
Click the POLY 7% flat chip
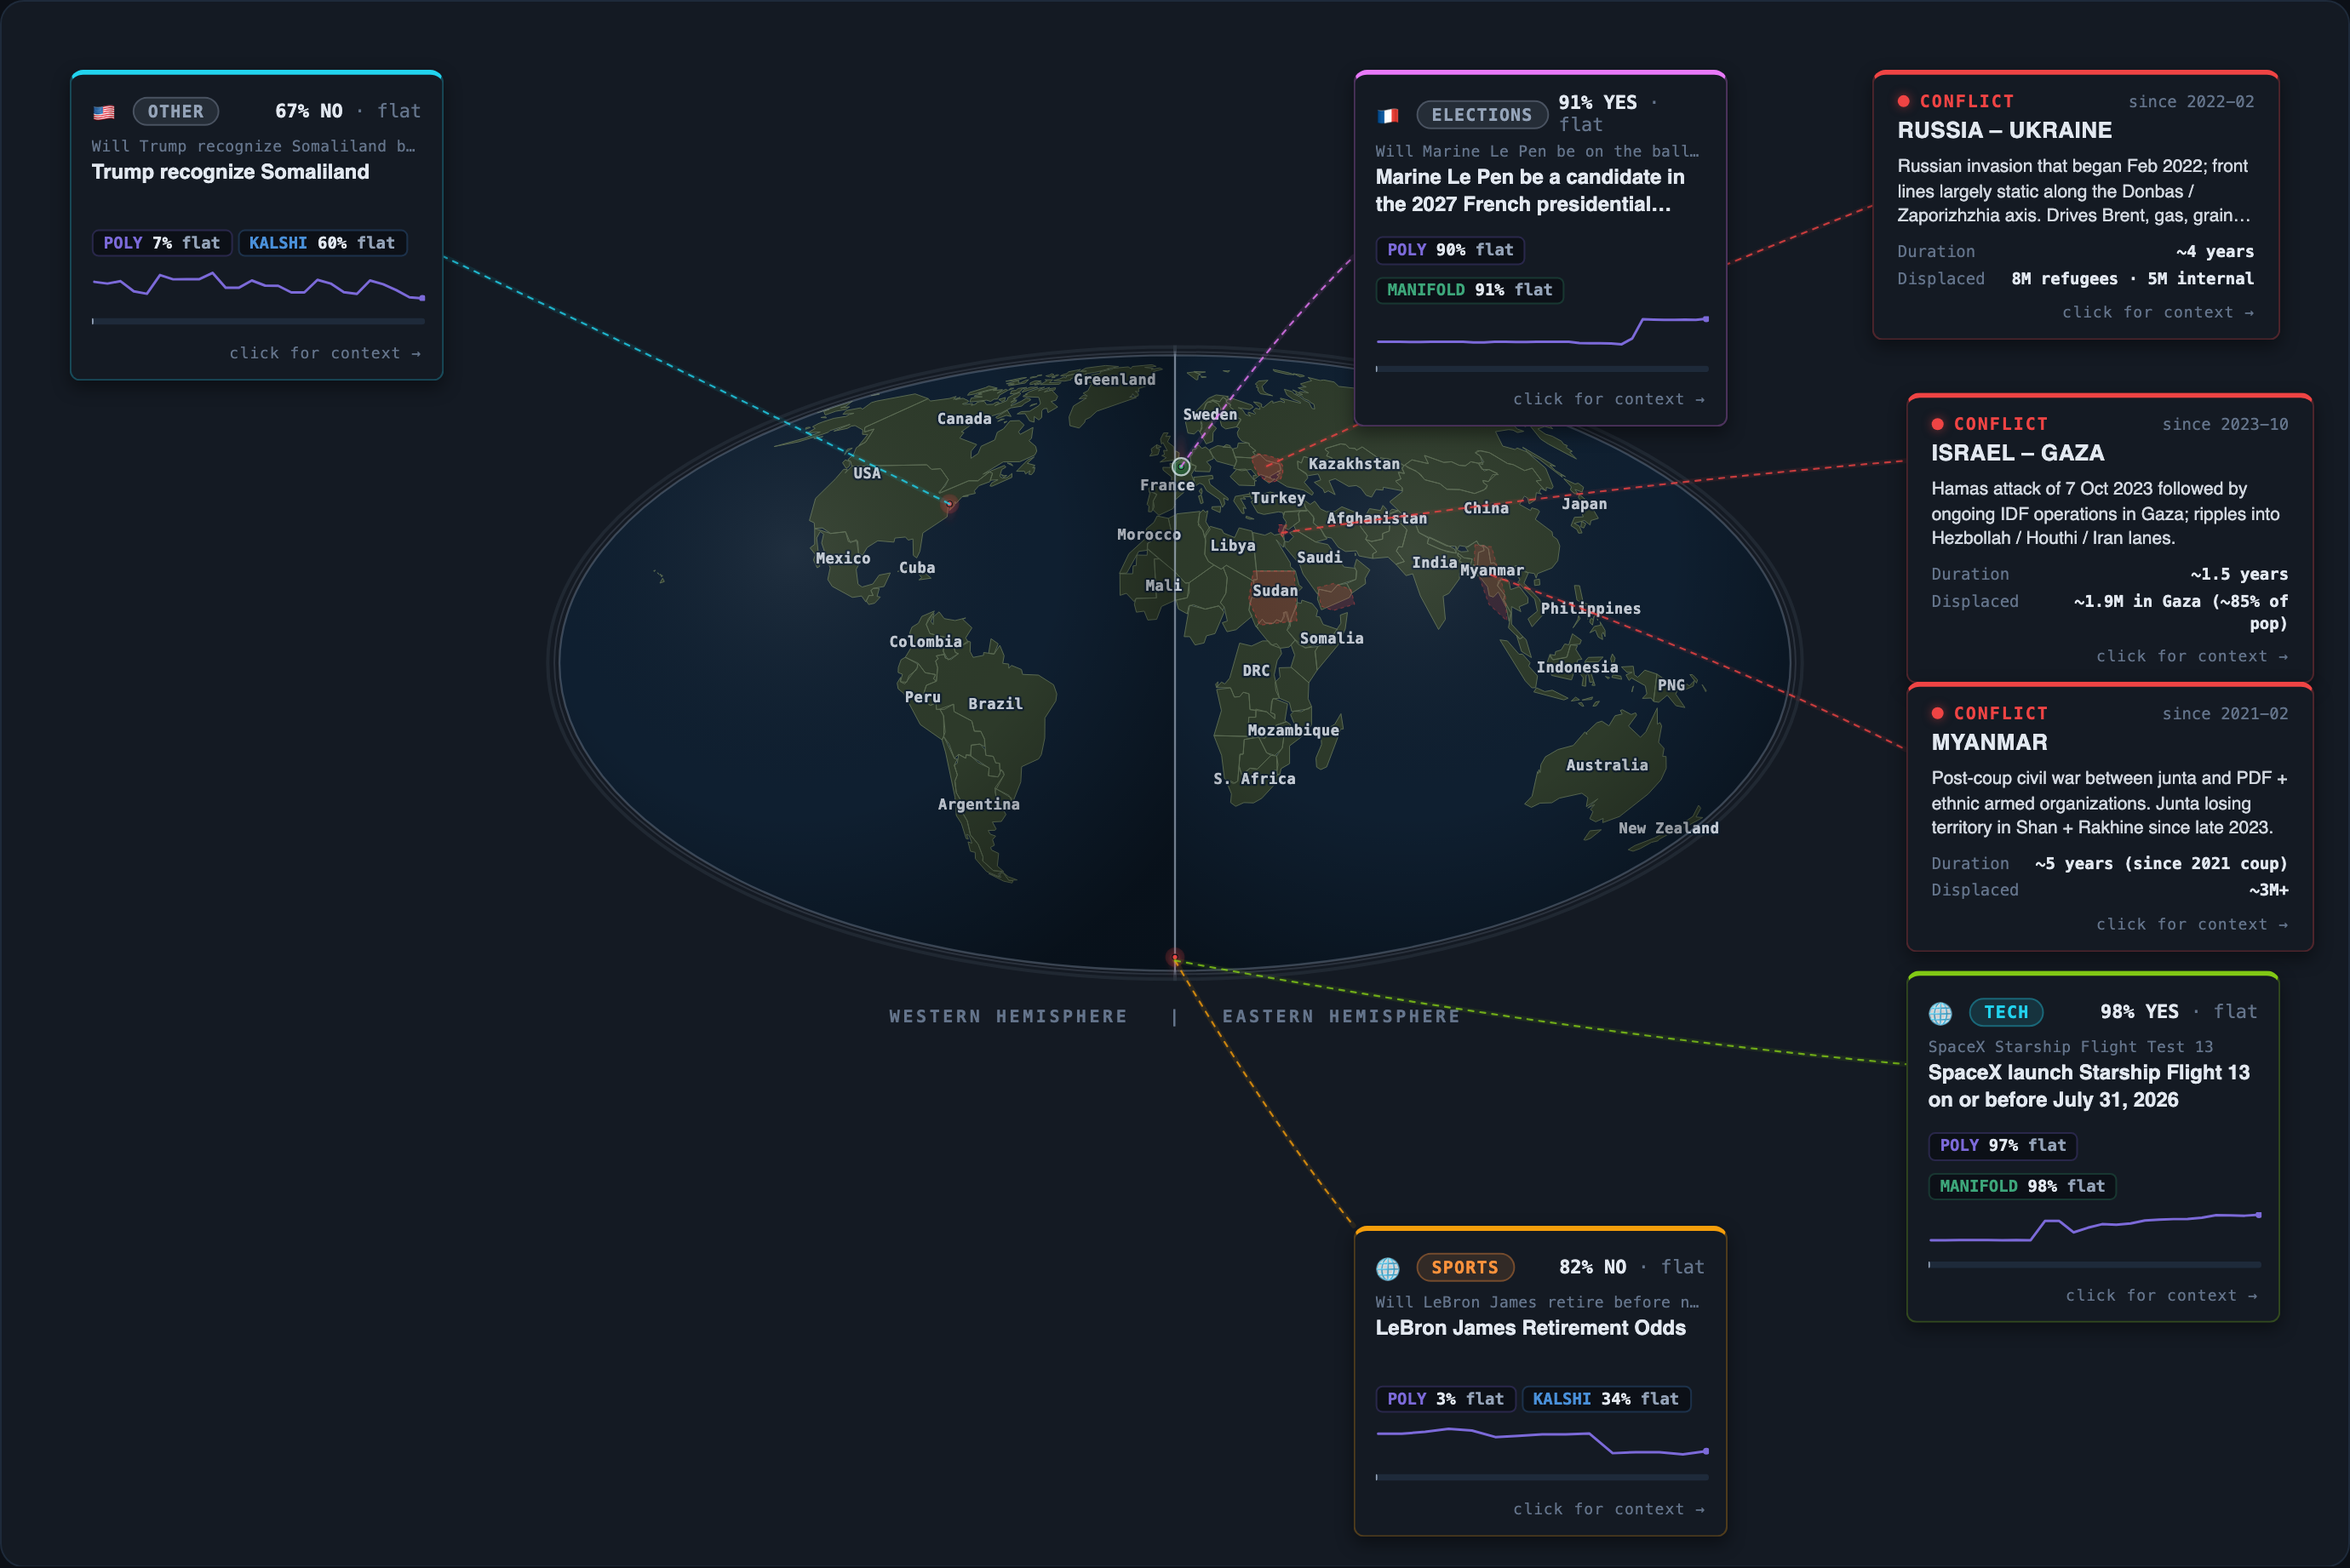pyautogui.click(x=162, y=243)
